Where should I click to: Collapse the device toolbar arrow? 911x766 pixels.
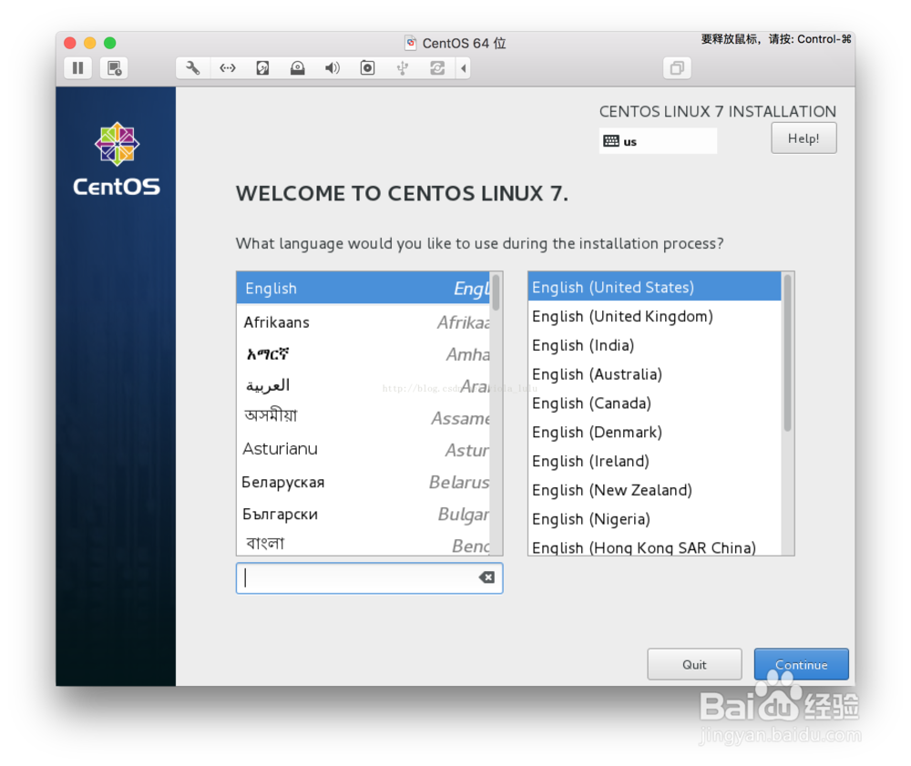coord(464,68)
